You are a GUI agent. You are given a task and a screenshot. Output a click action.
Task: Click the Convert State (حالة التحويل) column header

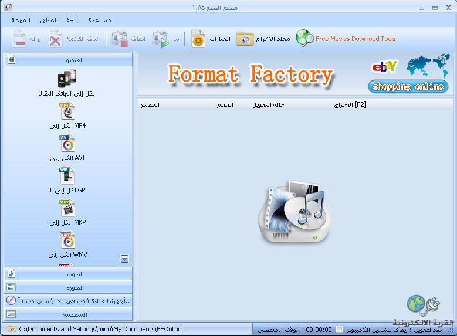[290, 104]
